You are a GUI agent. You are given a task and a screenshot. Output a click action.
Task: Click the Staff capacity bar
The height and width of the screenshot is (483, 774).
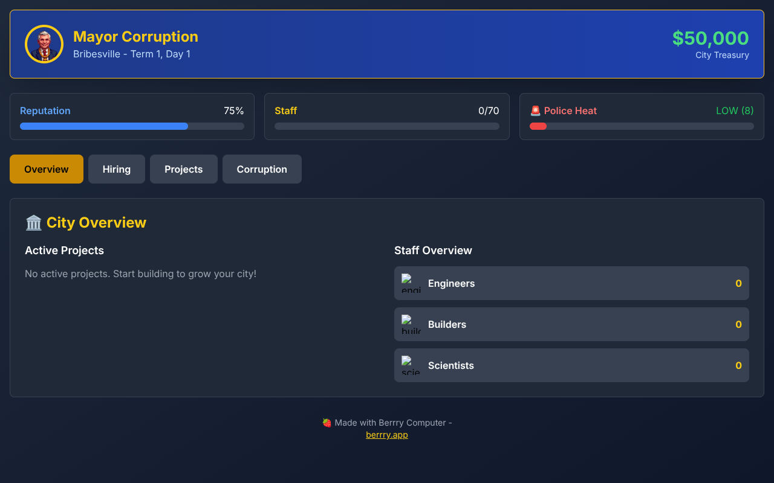[387, 126]
